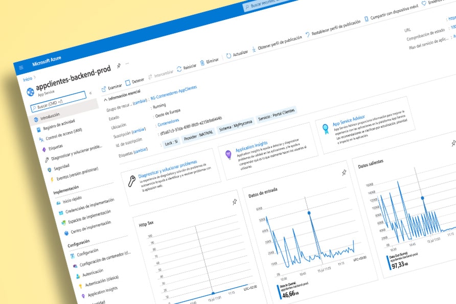This screenshot has height=304, width=456.
Task: Click Restablecer perfil de publicación
Action: coord(333,28)
